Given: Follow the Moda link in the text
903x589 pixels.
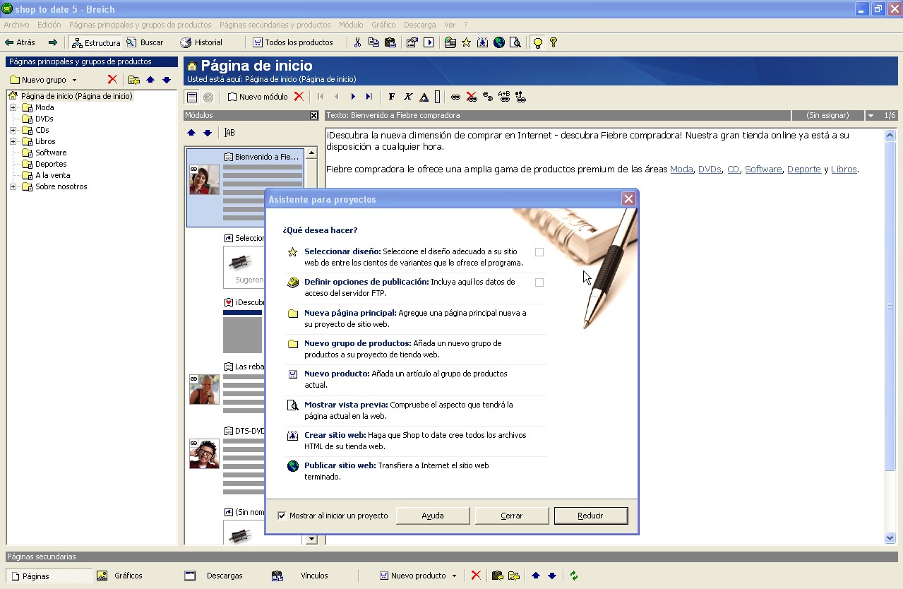Looking at the screenshot, I should click(681, 169).
